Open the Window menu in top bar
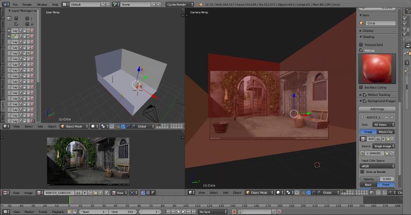The height and width of the screenshot is (215, 411). pos(41,4)
